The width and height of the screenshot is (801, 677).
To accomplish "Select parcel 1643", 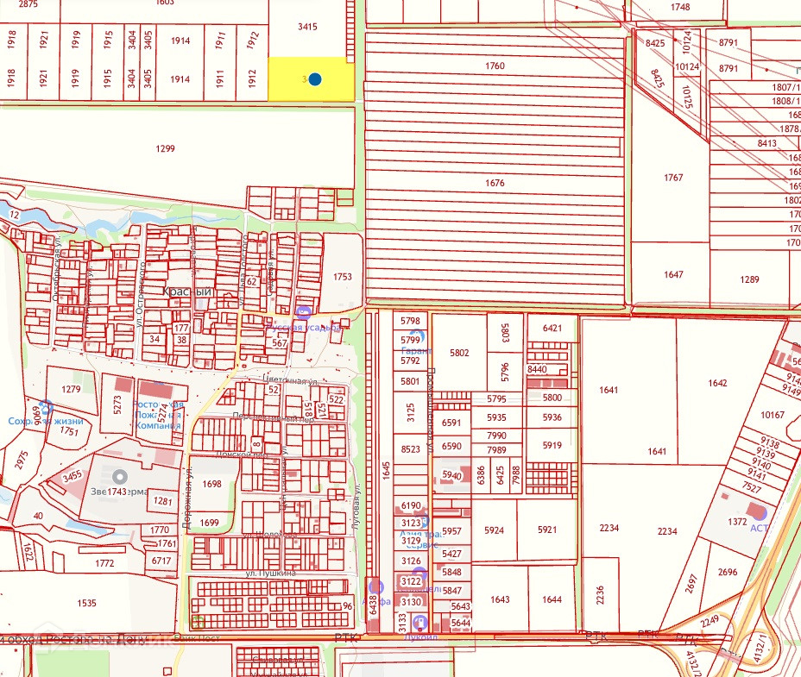I will [500, 599].
